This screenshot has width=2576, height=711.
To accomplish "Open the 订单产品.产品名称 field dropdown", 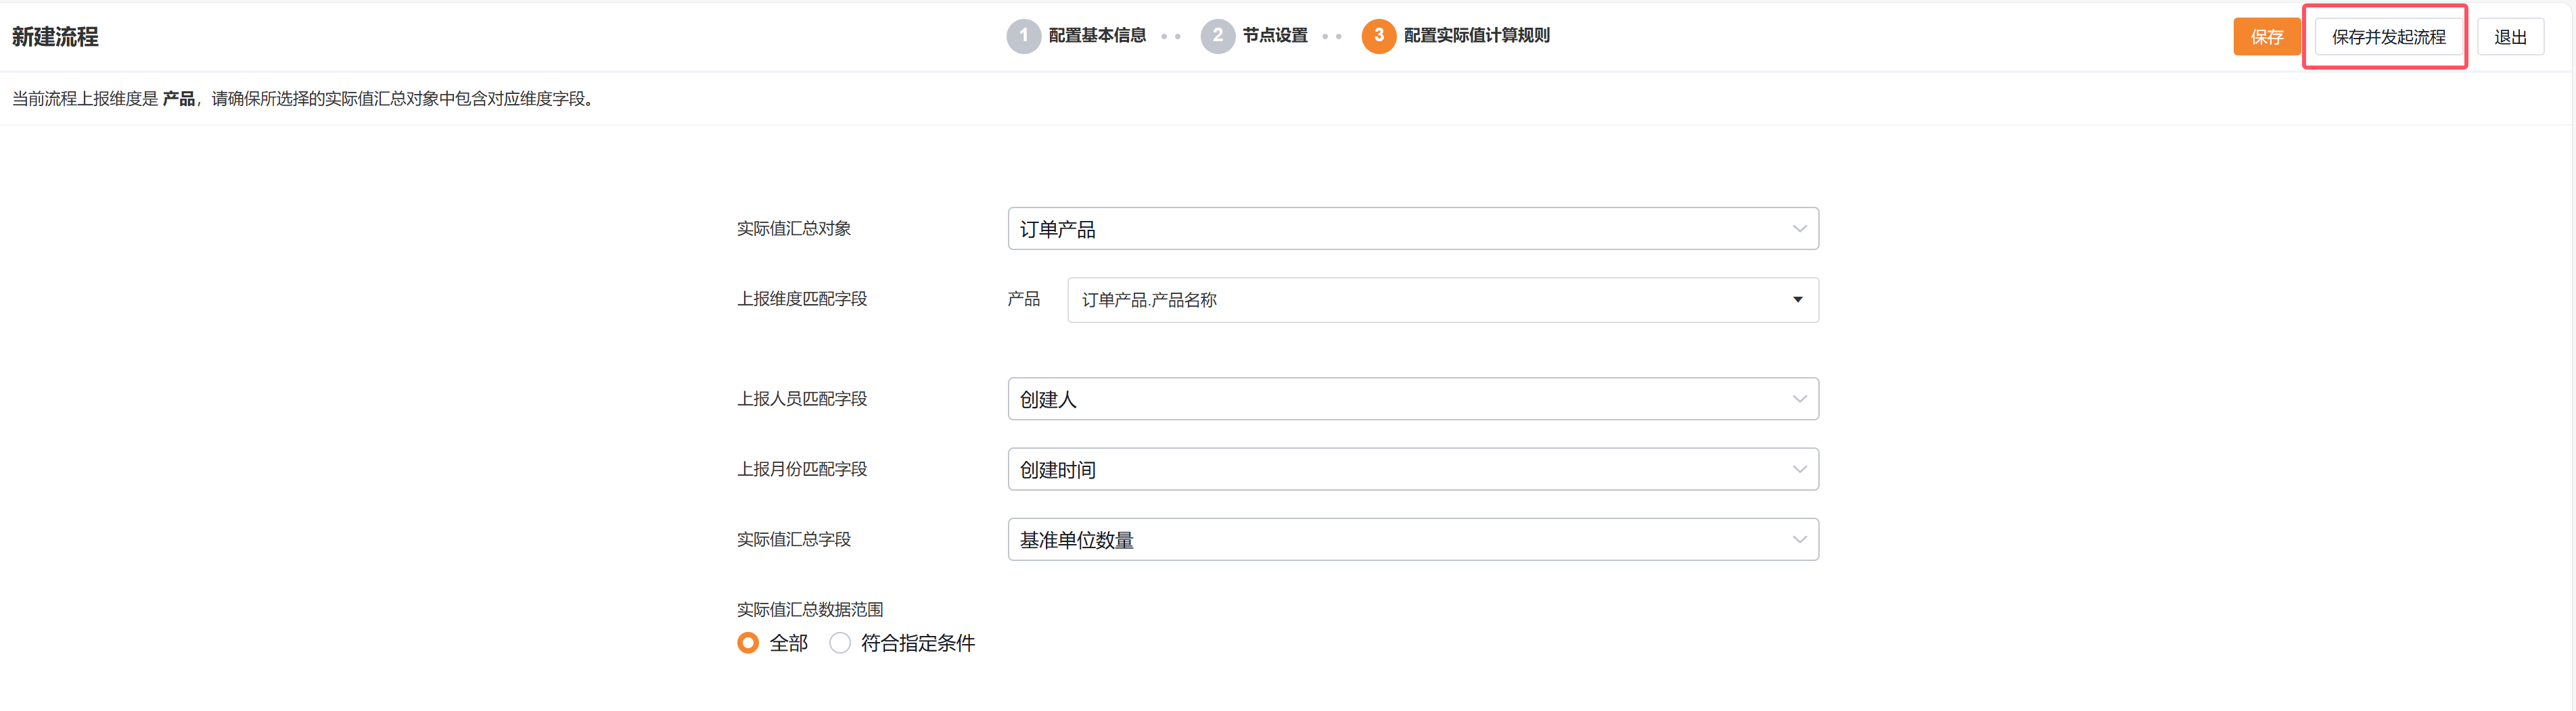I will coord(1430,299).
